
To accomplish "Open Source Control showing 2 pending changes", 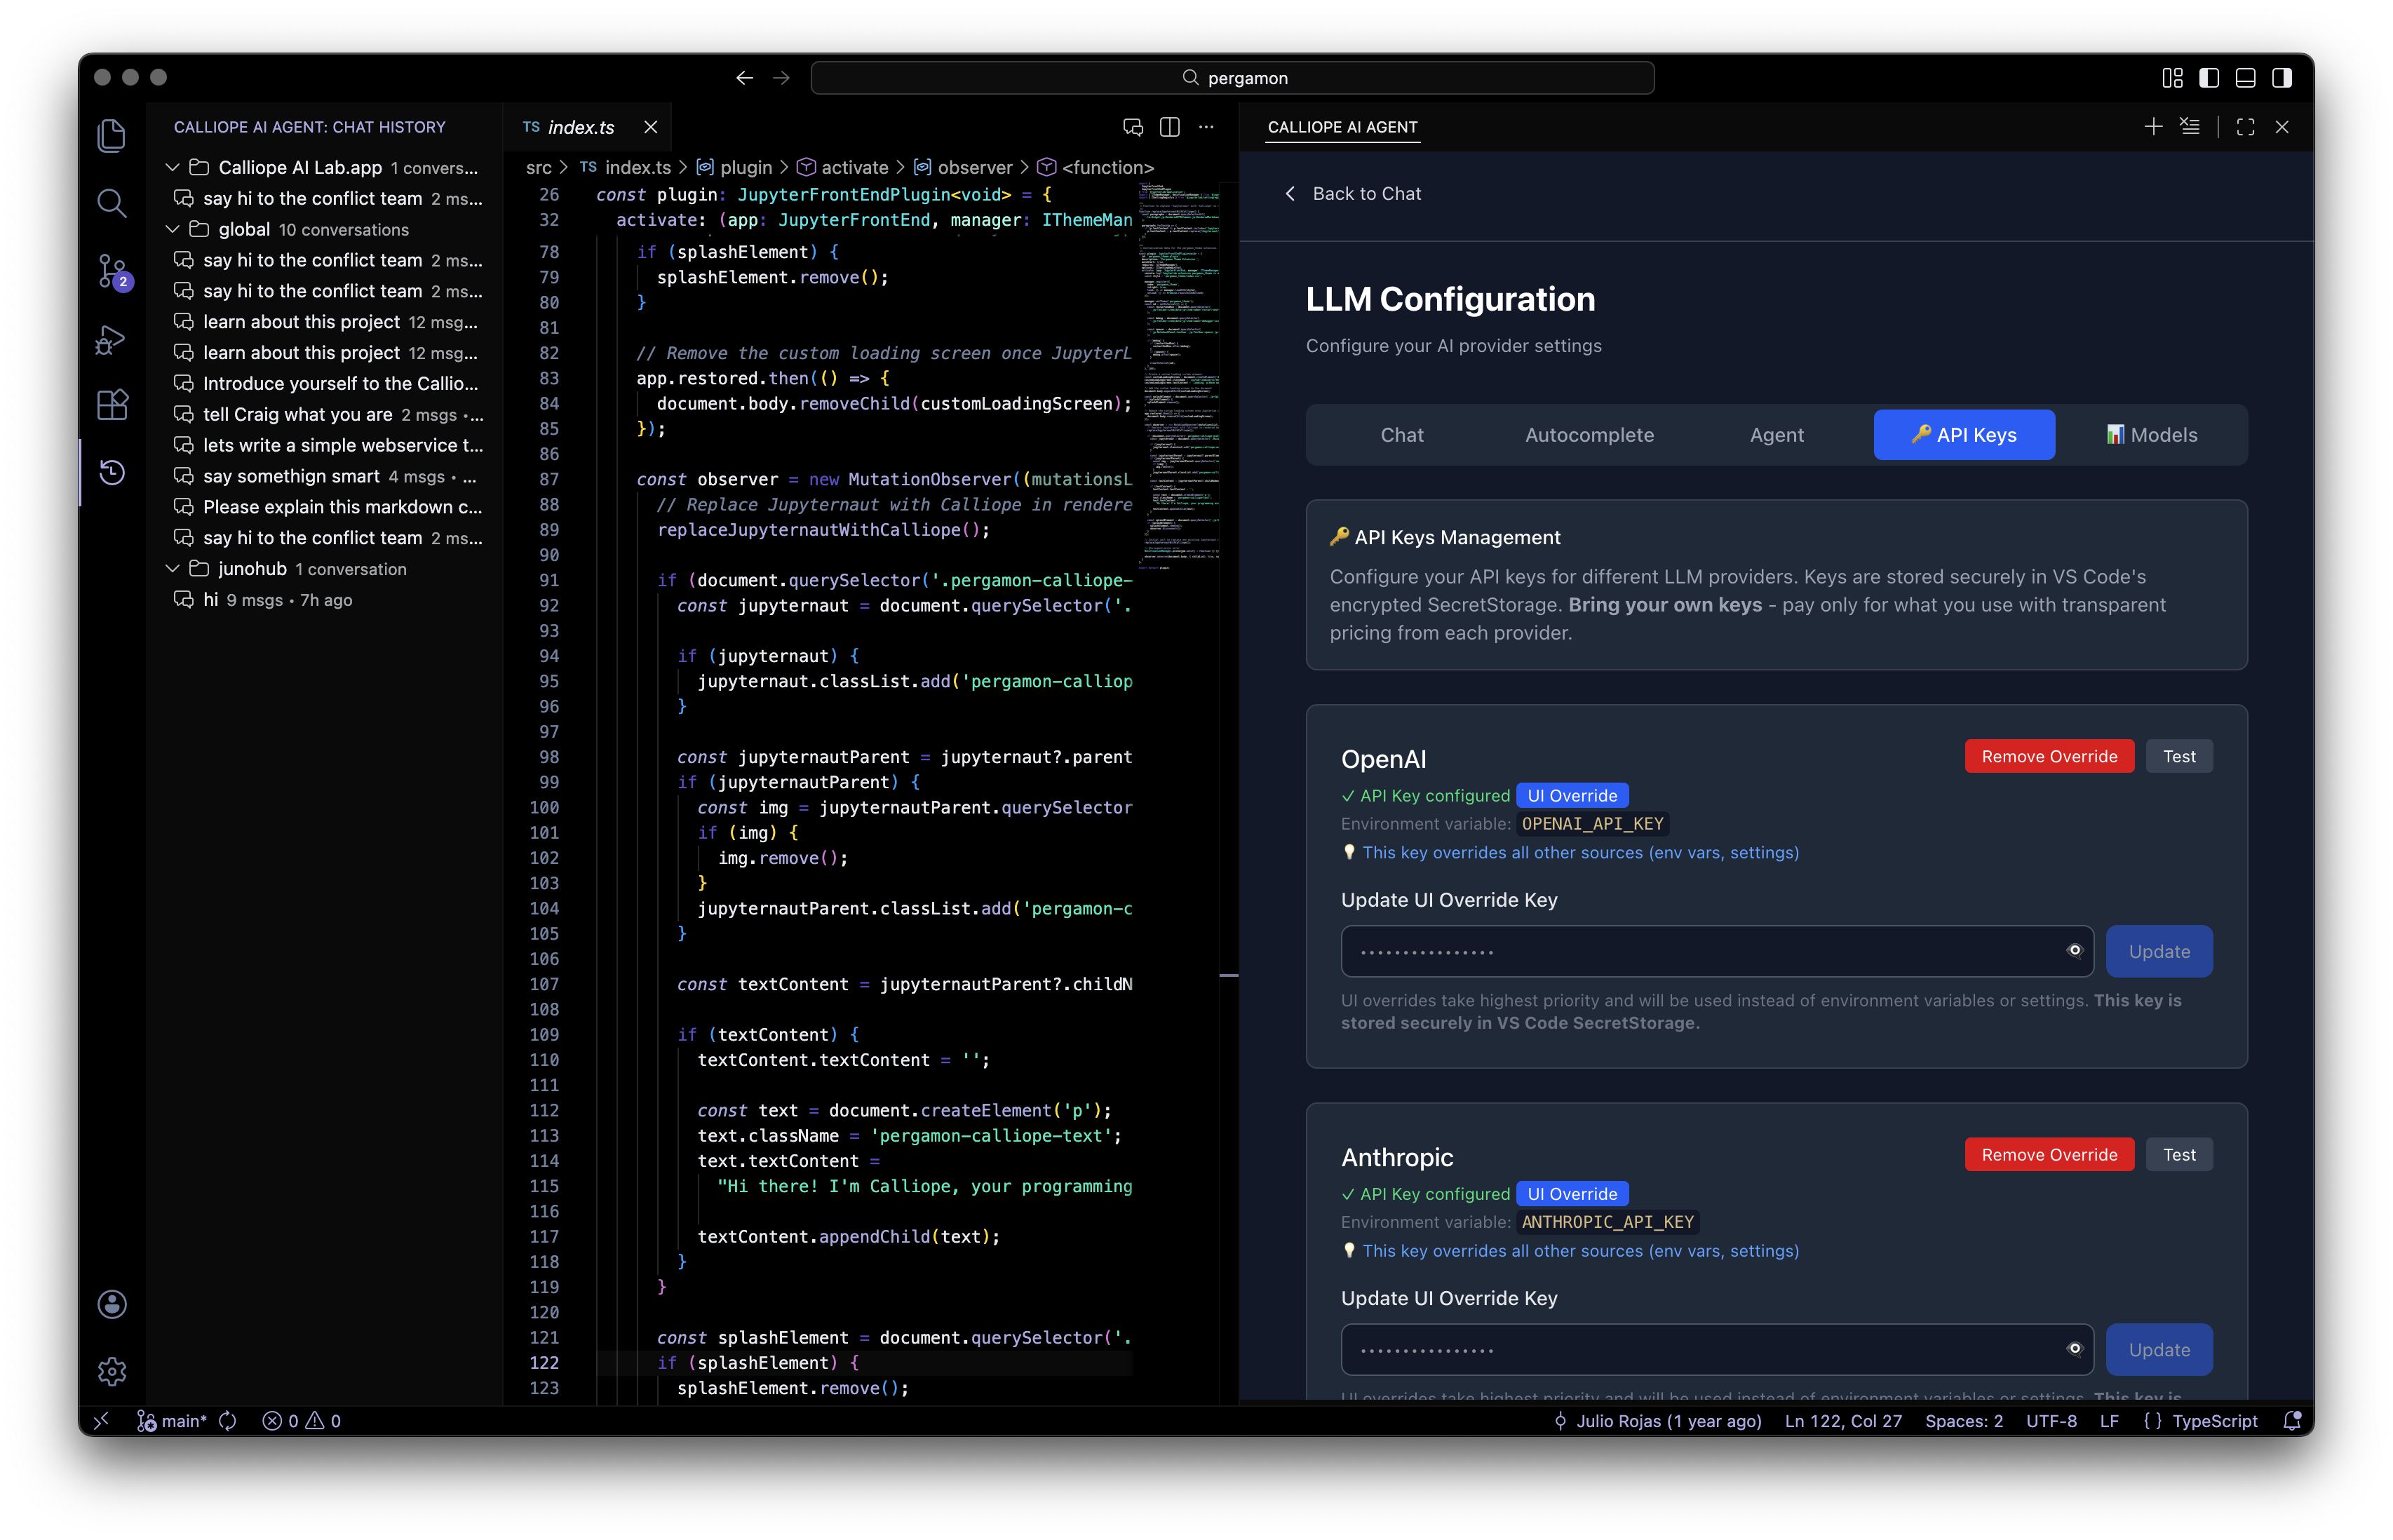I will (112, 271).
